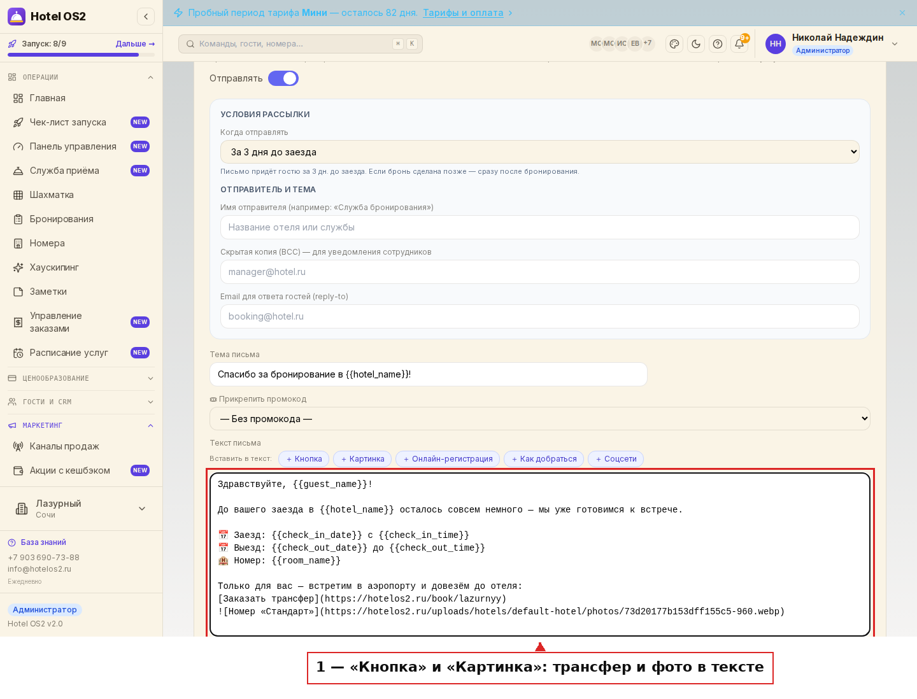This screenshot has width=917, height=699.
Task: Insert a Картинка into the text
Action: tap(362, 459)
